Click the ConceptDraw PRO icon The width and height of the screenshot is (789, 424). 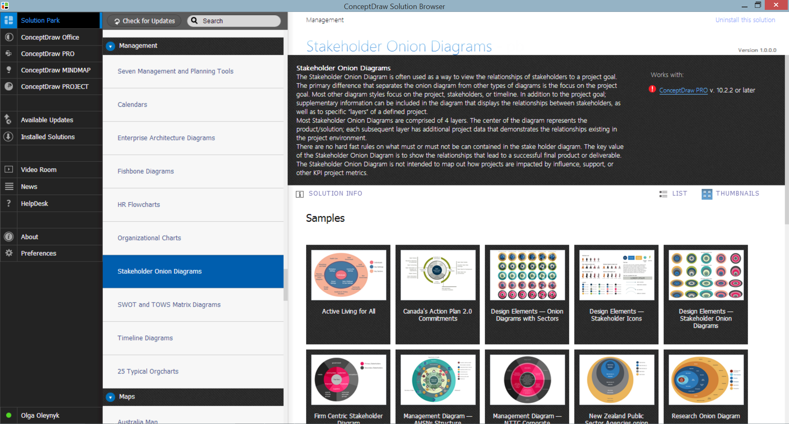9,53
